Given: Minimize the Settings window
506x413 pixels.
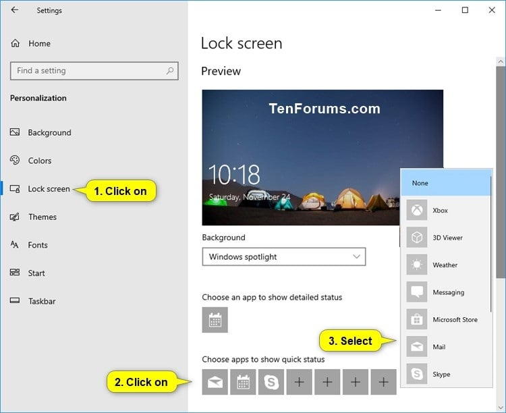Looking at the screenshot, I should (x=438, y=10).
